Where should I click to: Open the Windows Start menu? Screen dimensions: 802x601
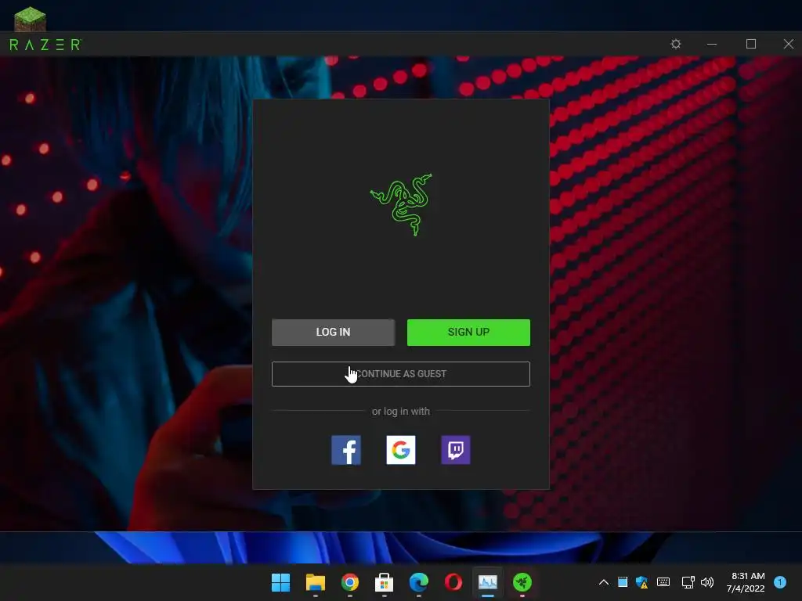pyautogui.click(x=281, y=582)
